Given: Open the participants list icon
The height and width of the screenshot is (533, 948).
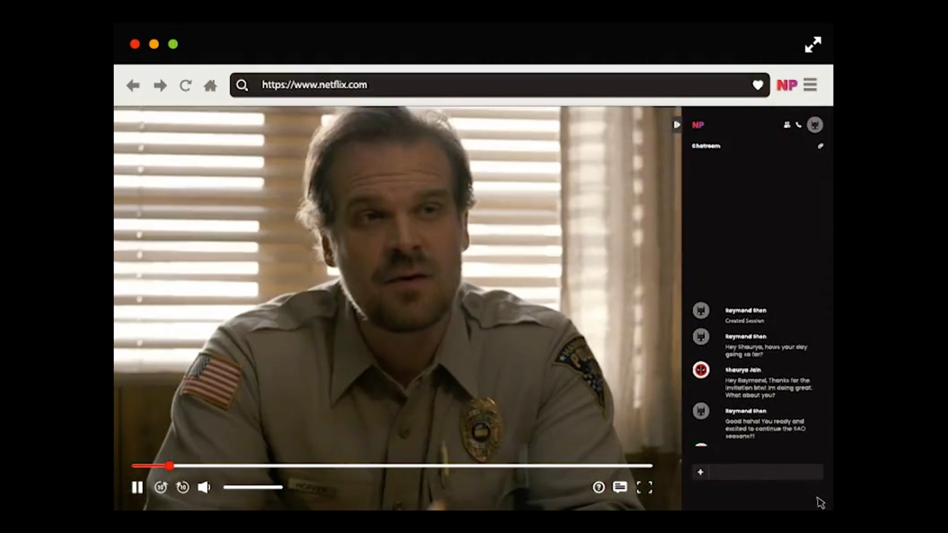Looking at the screenshot, I should point(787,125).
